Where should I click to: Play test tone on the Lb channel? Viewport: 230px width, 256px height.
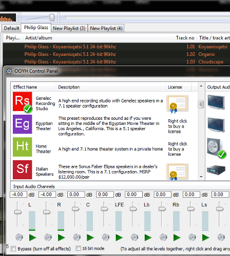(x=148, y=238)
